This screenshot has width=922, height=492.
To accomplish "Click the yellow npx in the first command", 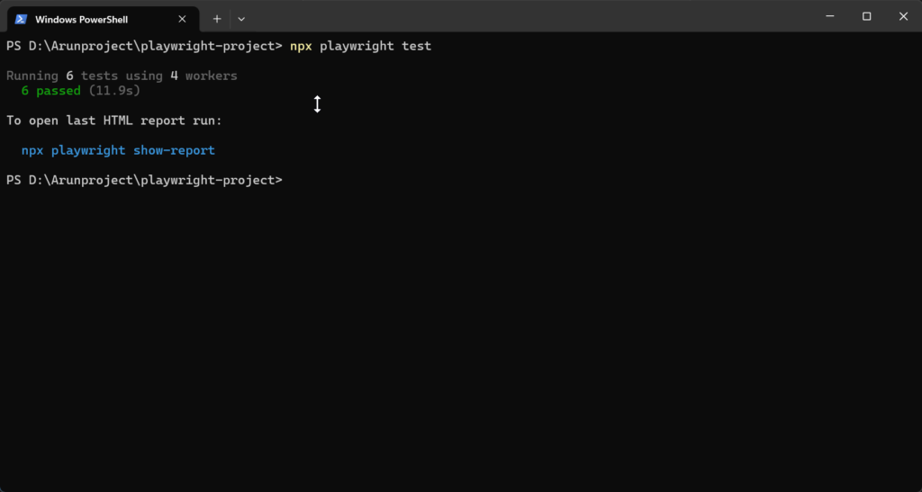I will (301, 46).
